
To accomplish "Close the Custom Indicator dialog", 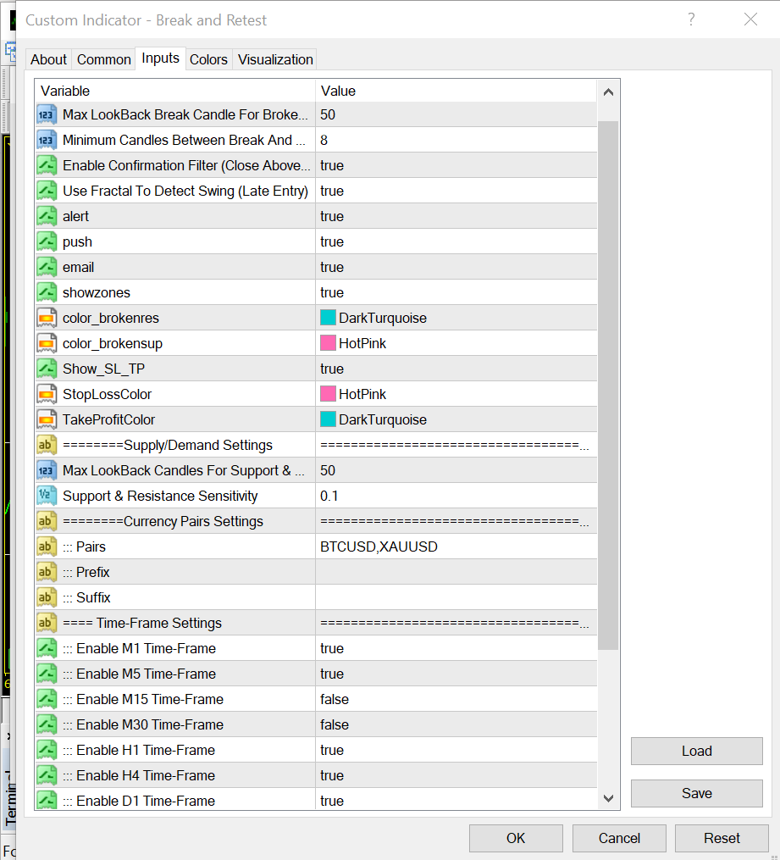I will 750,19.
